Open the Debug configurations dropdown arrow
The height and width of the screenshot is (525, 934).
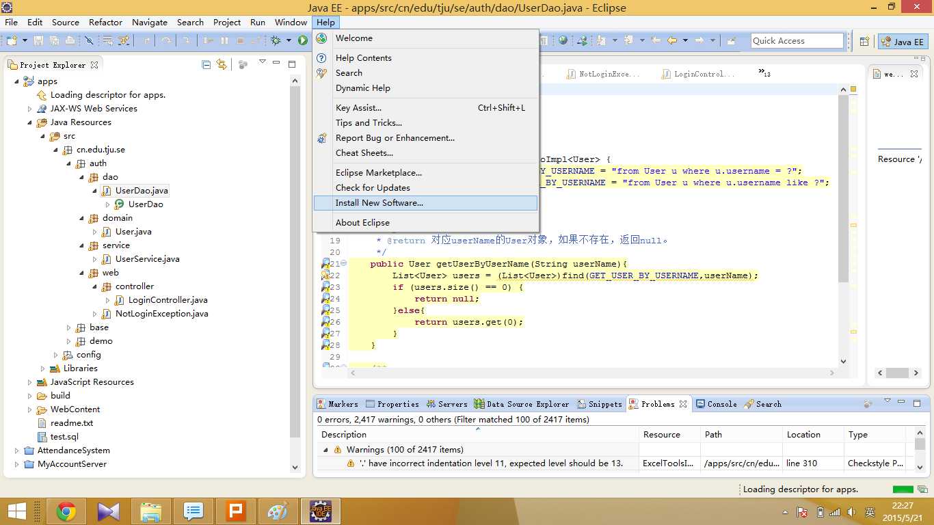[x=288, y=41]
